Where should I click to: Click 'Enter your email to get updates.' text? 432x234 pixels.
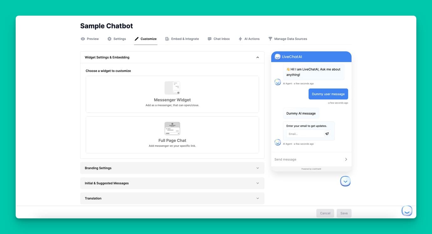click(x=306, y=126)
